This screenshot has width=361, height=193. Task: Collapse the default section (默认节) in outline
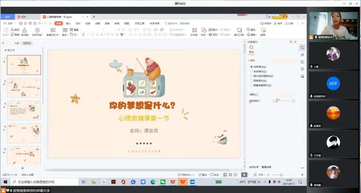pyautogui.click(x=6, y=50)
